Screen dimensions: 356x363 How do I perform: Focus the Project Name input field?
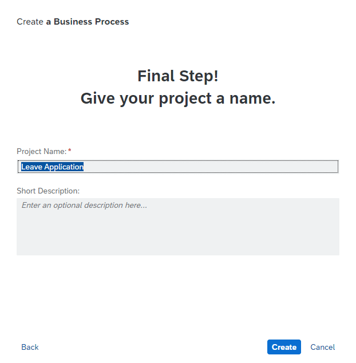[x=177, y=167]
